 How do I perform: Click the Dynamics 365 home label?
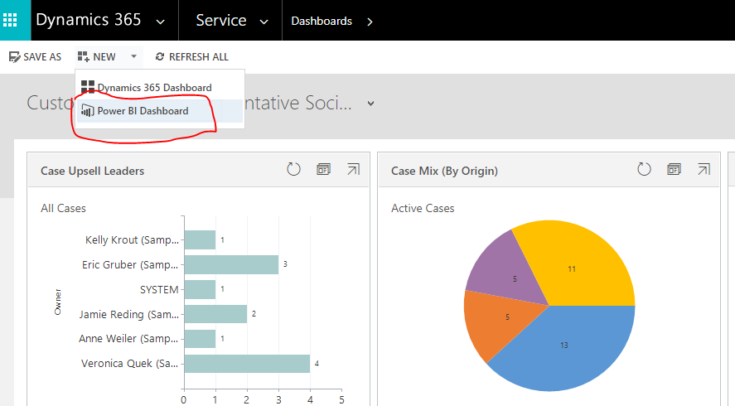click(x=88, y=20)
